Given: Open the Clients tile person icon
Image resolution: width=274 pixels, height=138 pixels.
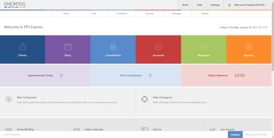Looking at the screenshot, I should [x=23, y=47].
